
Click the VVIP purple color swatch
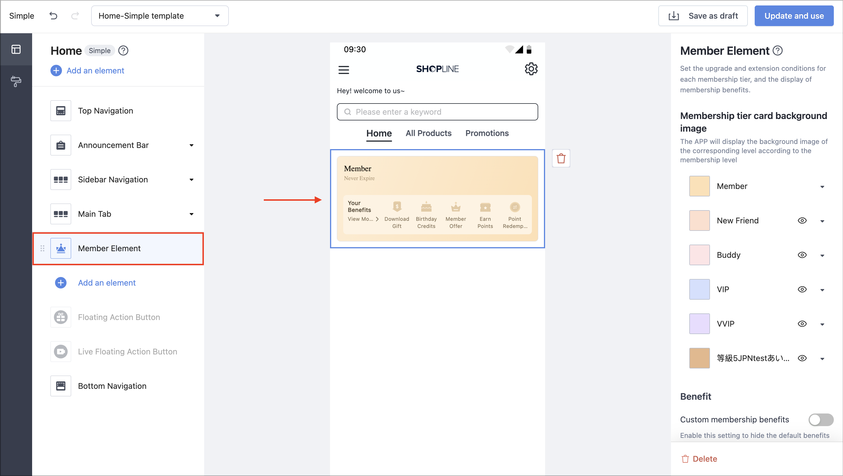click(699, 324)
